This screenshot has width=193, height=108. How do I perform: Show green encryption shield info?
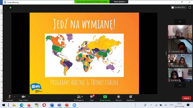pyautogui.click(x=11, y=7)
